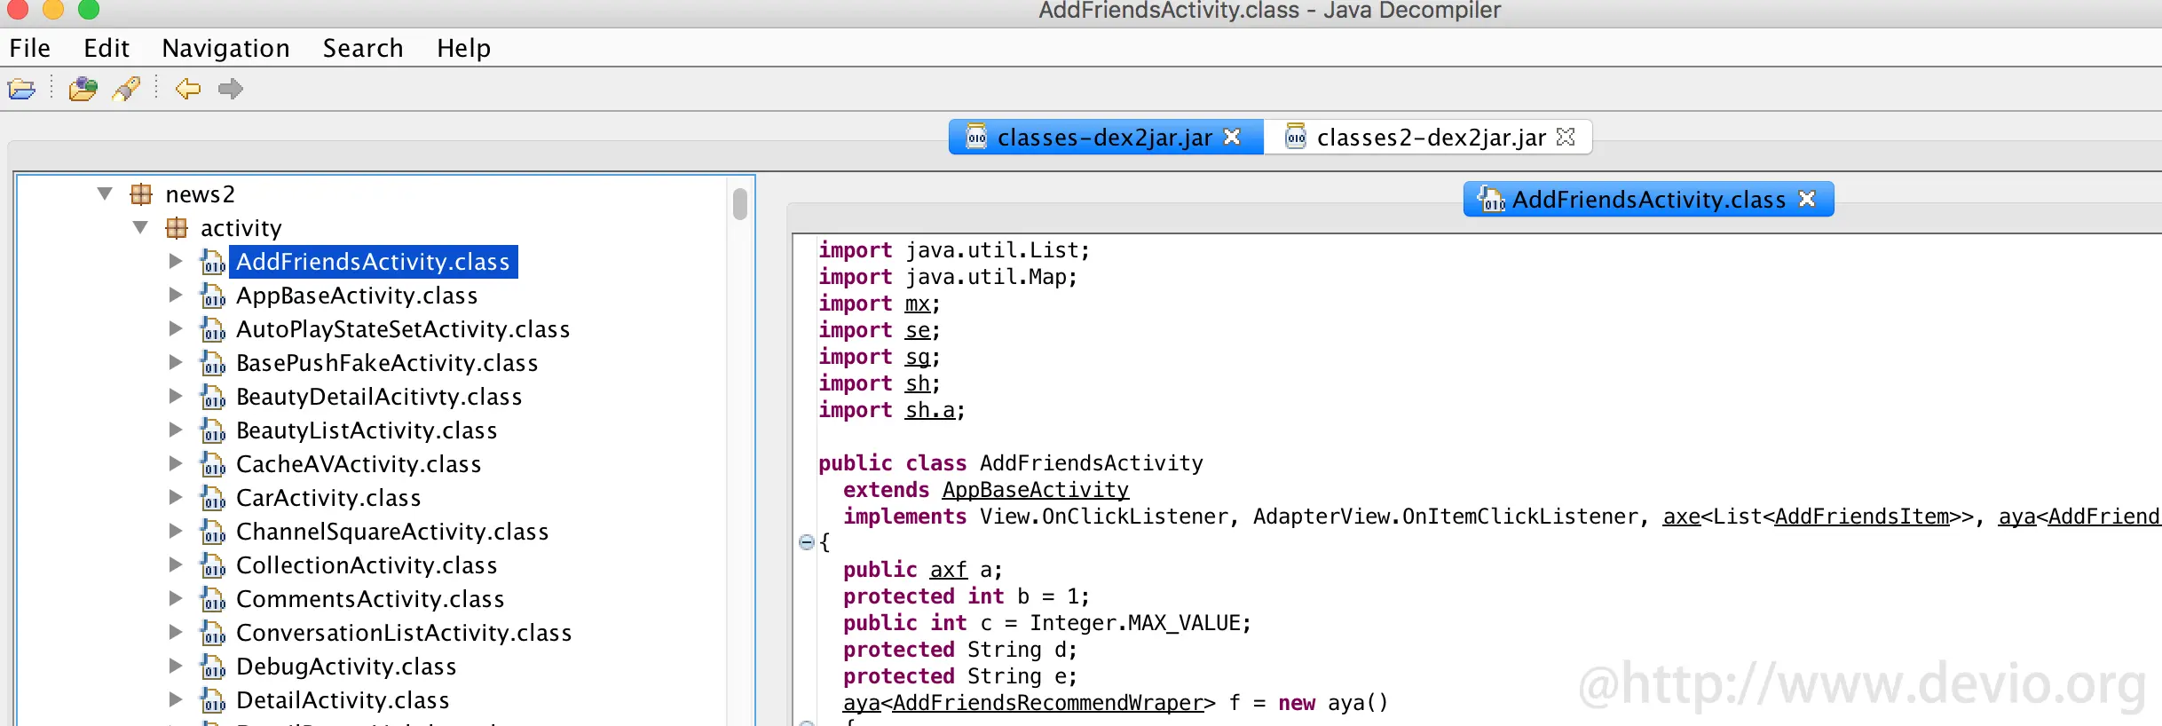Click the BasePushFakeActivity.class file icon
Image resolution: width=2162 pixels, height=726 pixels.
click(213, 363)
